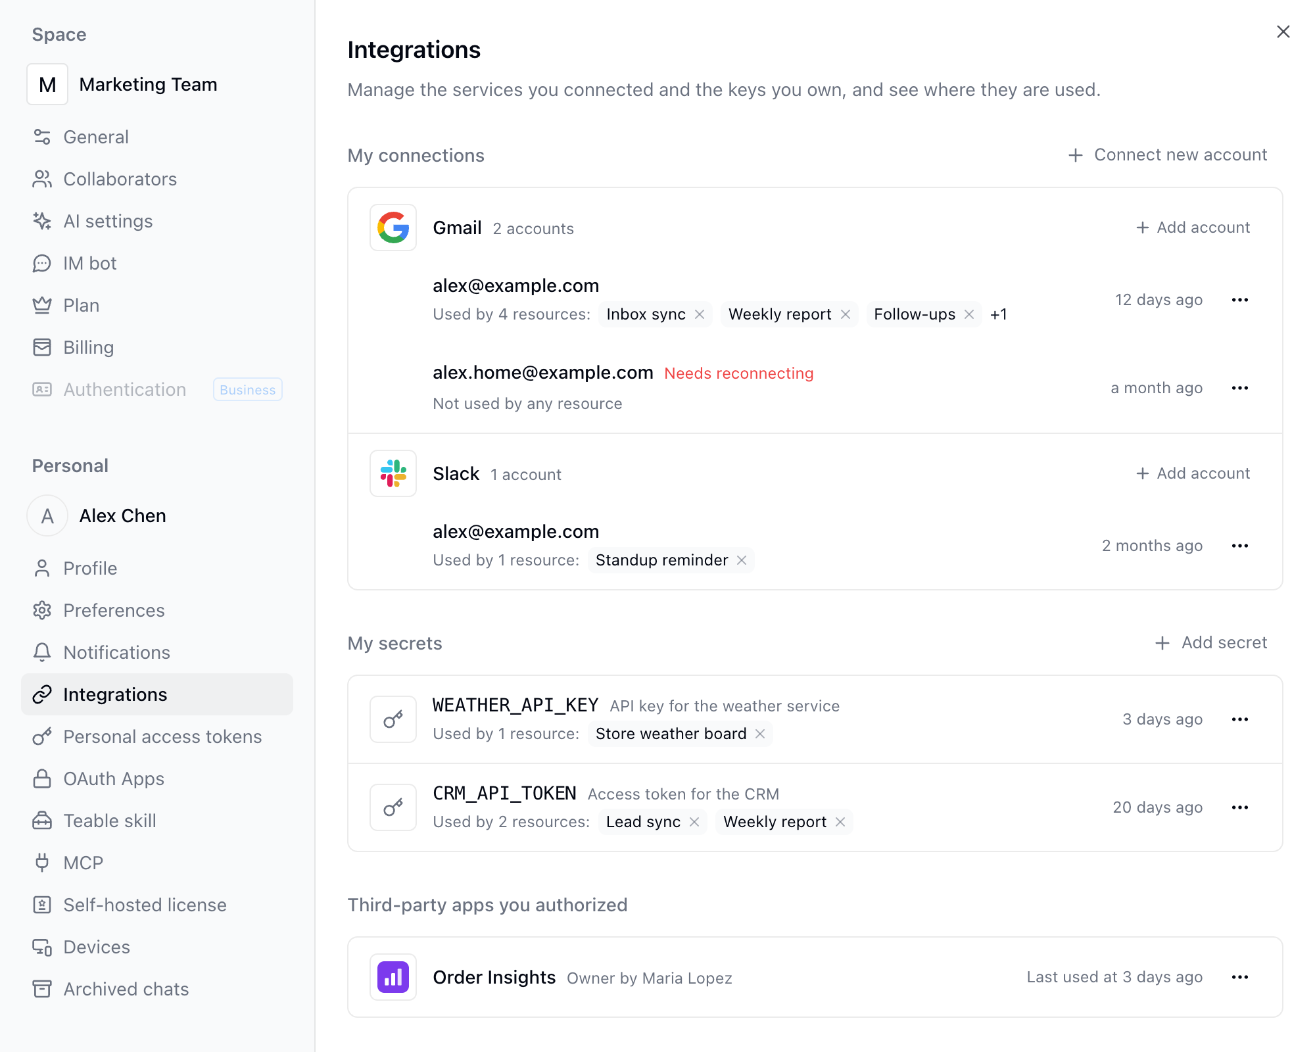Open more options for the Slack alex@example.com account
Screen dimensions: 1315x1052
(1240, 546)
